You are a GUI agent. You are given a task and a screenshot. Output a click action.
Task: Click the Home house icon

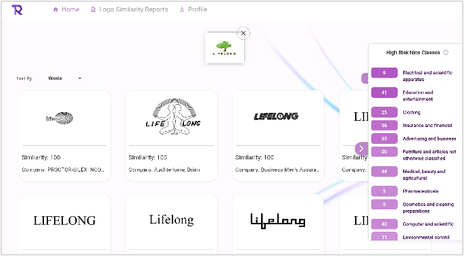click(55, 9)
